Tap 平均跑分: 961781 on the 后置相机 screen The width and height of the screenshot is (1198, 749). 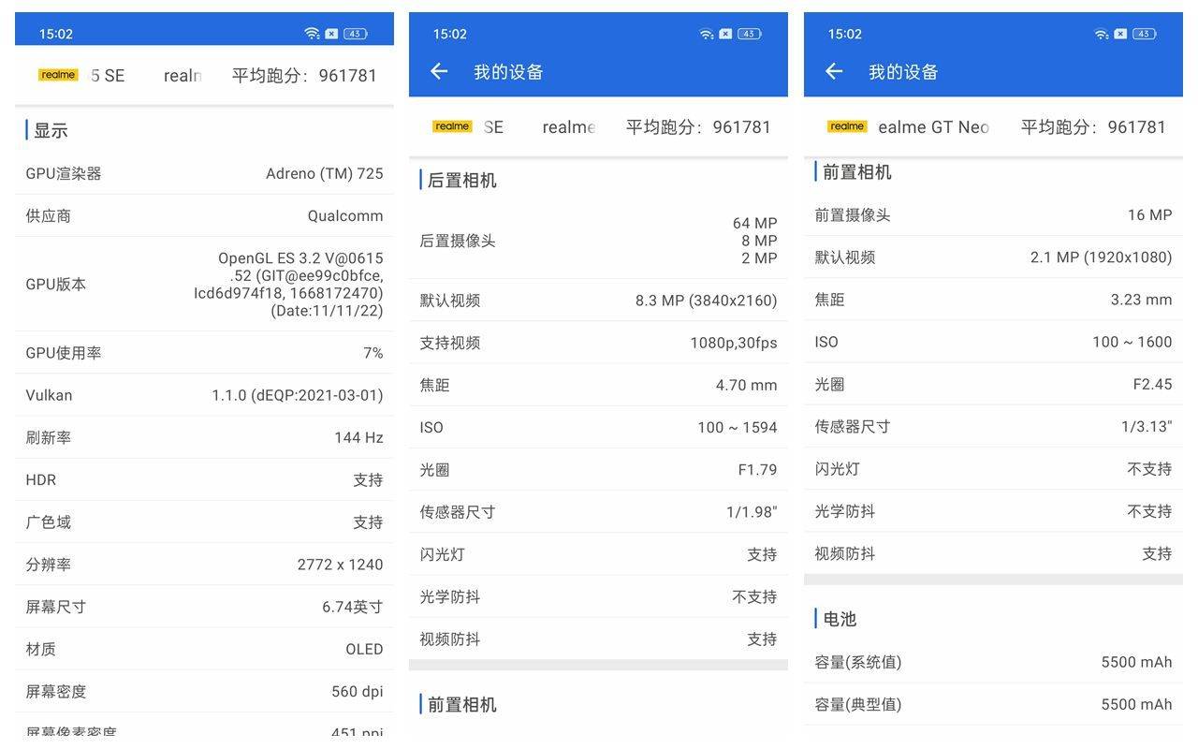pyautogui.click(x=698, y=127)
